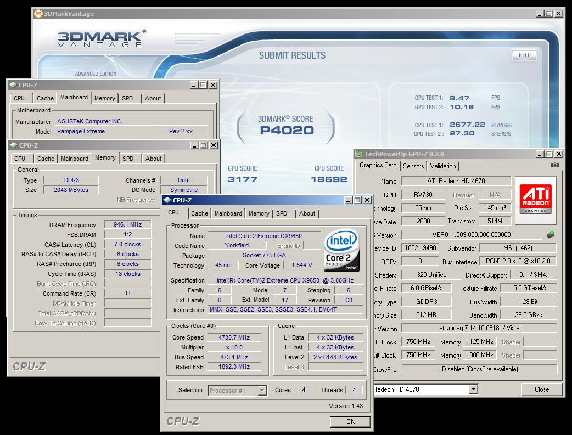Click the GPU-Z title bar app icon
The image size is (572, 435).
[359, 154]
